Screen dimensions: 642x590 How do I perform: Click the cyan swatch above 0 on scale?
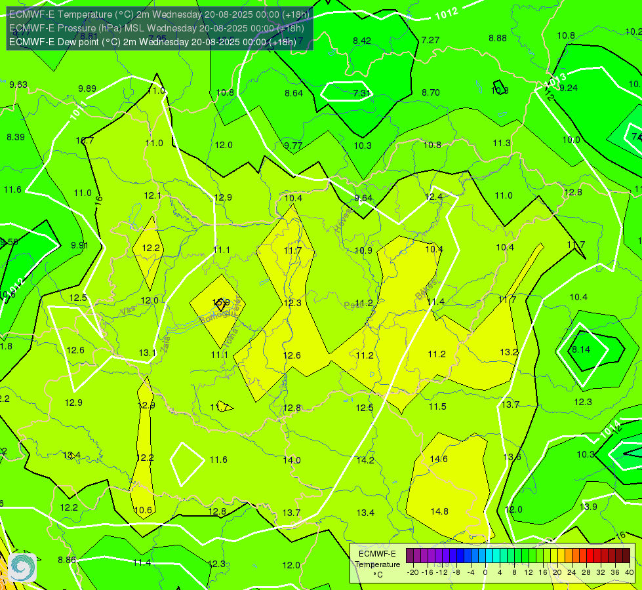489,556
